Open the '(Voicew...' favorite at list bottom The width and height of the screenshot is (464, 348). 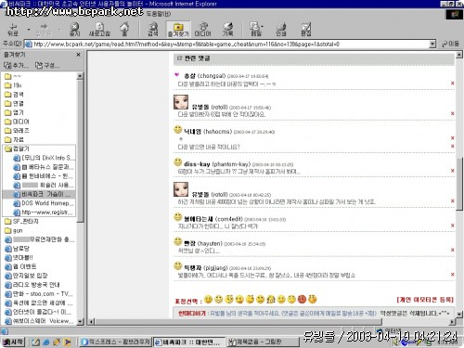tap(39, 321)
